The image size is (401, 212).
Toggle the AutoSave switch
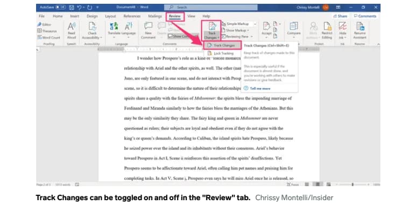click(61, 7)
